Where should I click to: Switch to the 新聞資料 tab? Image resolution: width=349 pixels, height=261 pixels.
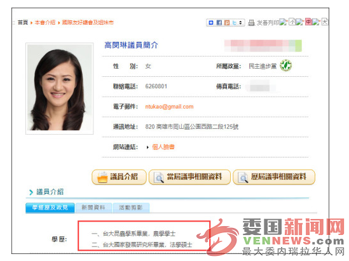click(x=93, y=208)
